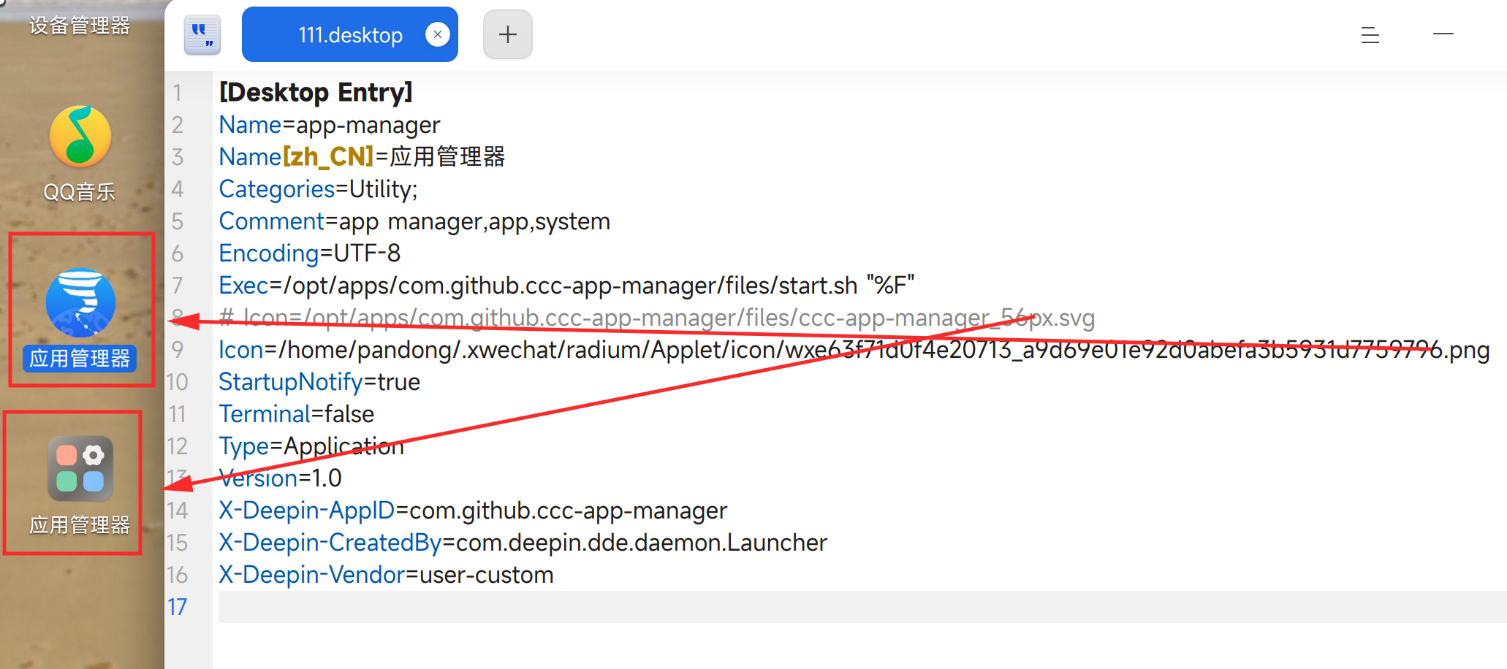Click the text editor app logo icon
The image size is (1507, 669).
[x=202, y=34]
